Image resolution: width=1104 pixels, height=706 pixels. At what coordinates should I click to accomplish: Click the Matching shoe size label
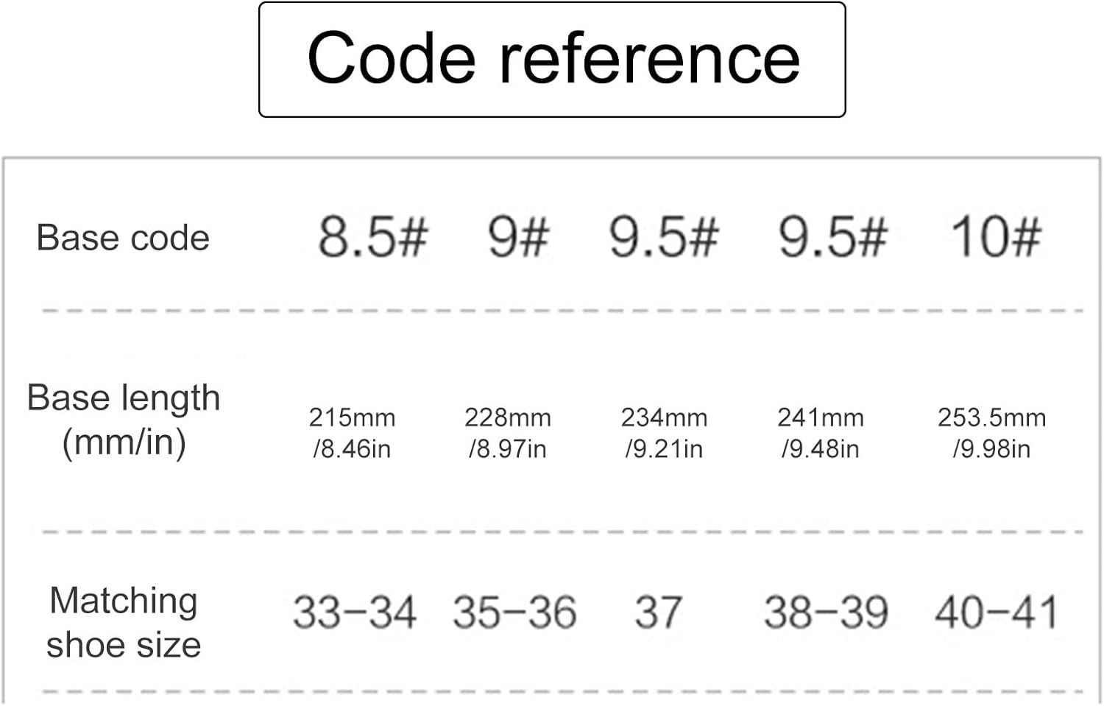pos(123,622)
